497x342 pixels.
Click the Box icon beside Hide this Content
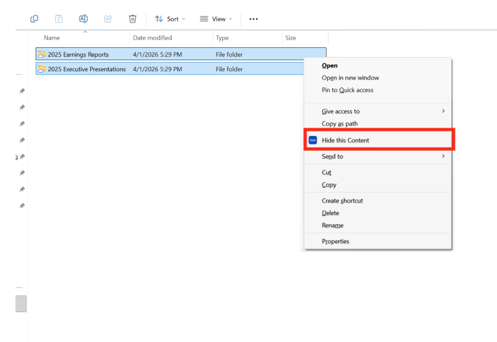(312, 140)
